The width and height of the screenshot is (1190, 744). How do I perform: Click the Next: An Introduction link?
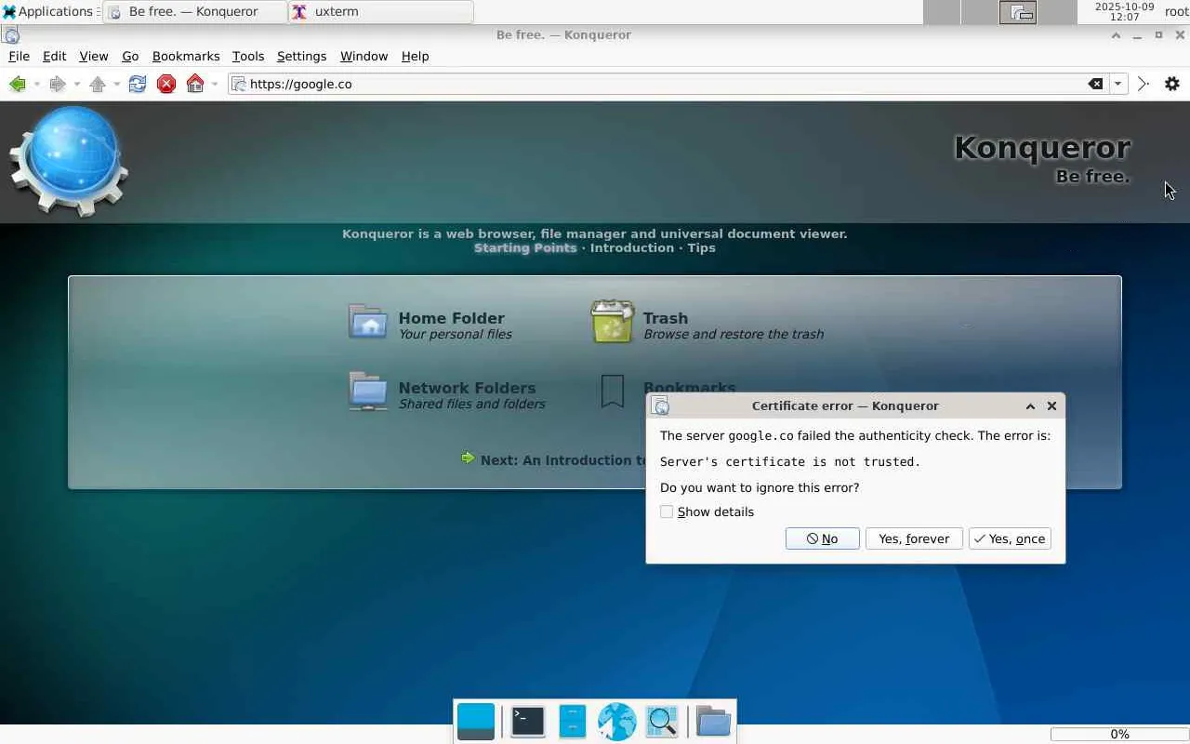562,459
